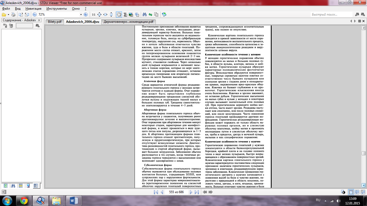Set zoom to actual size 1:1

point(93,14)
